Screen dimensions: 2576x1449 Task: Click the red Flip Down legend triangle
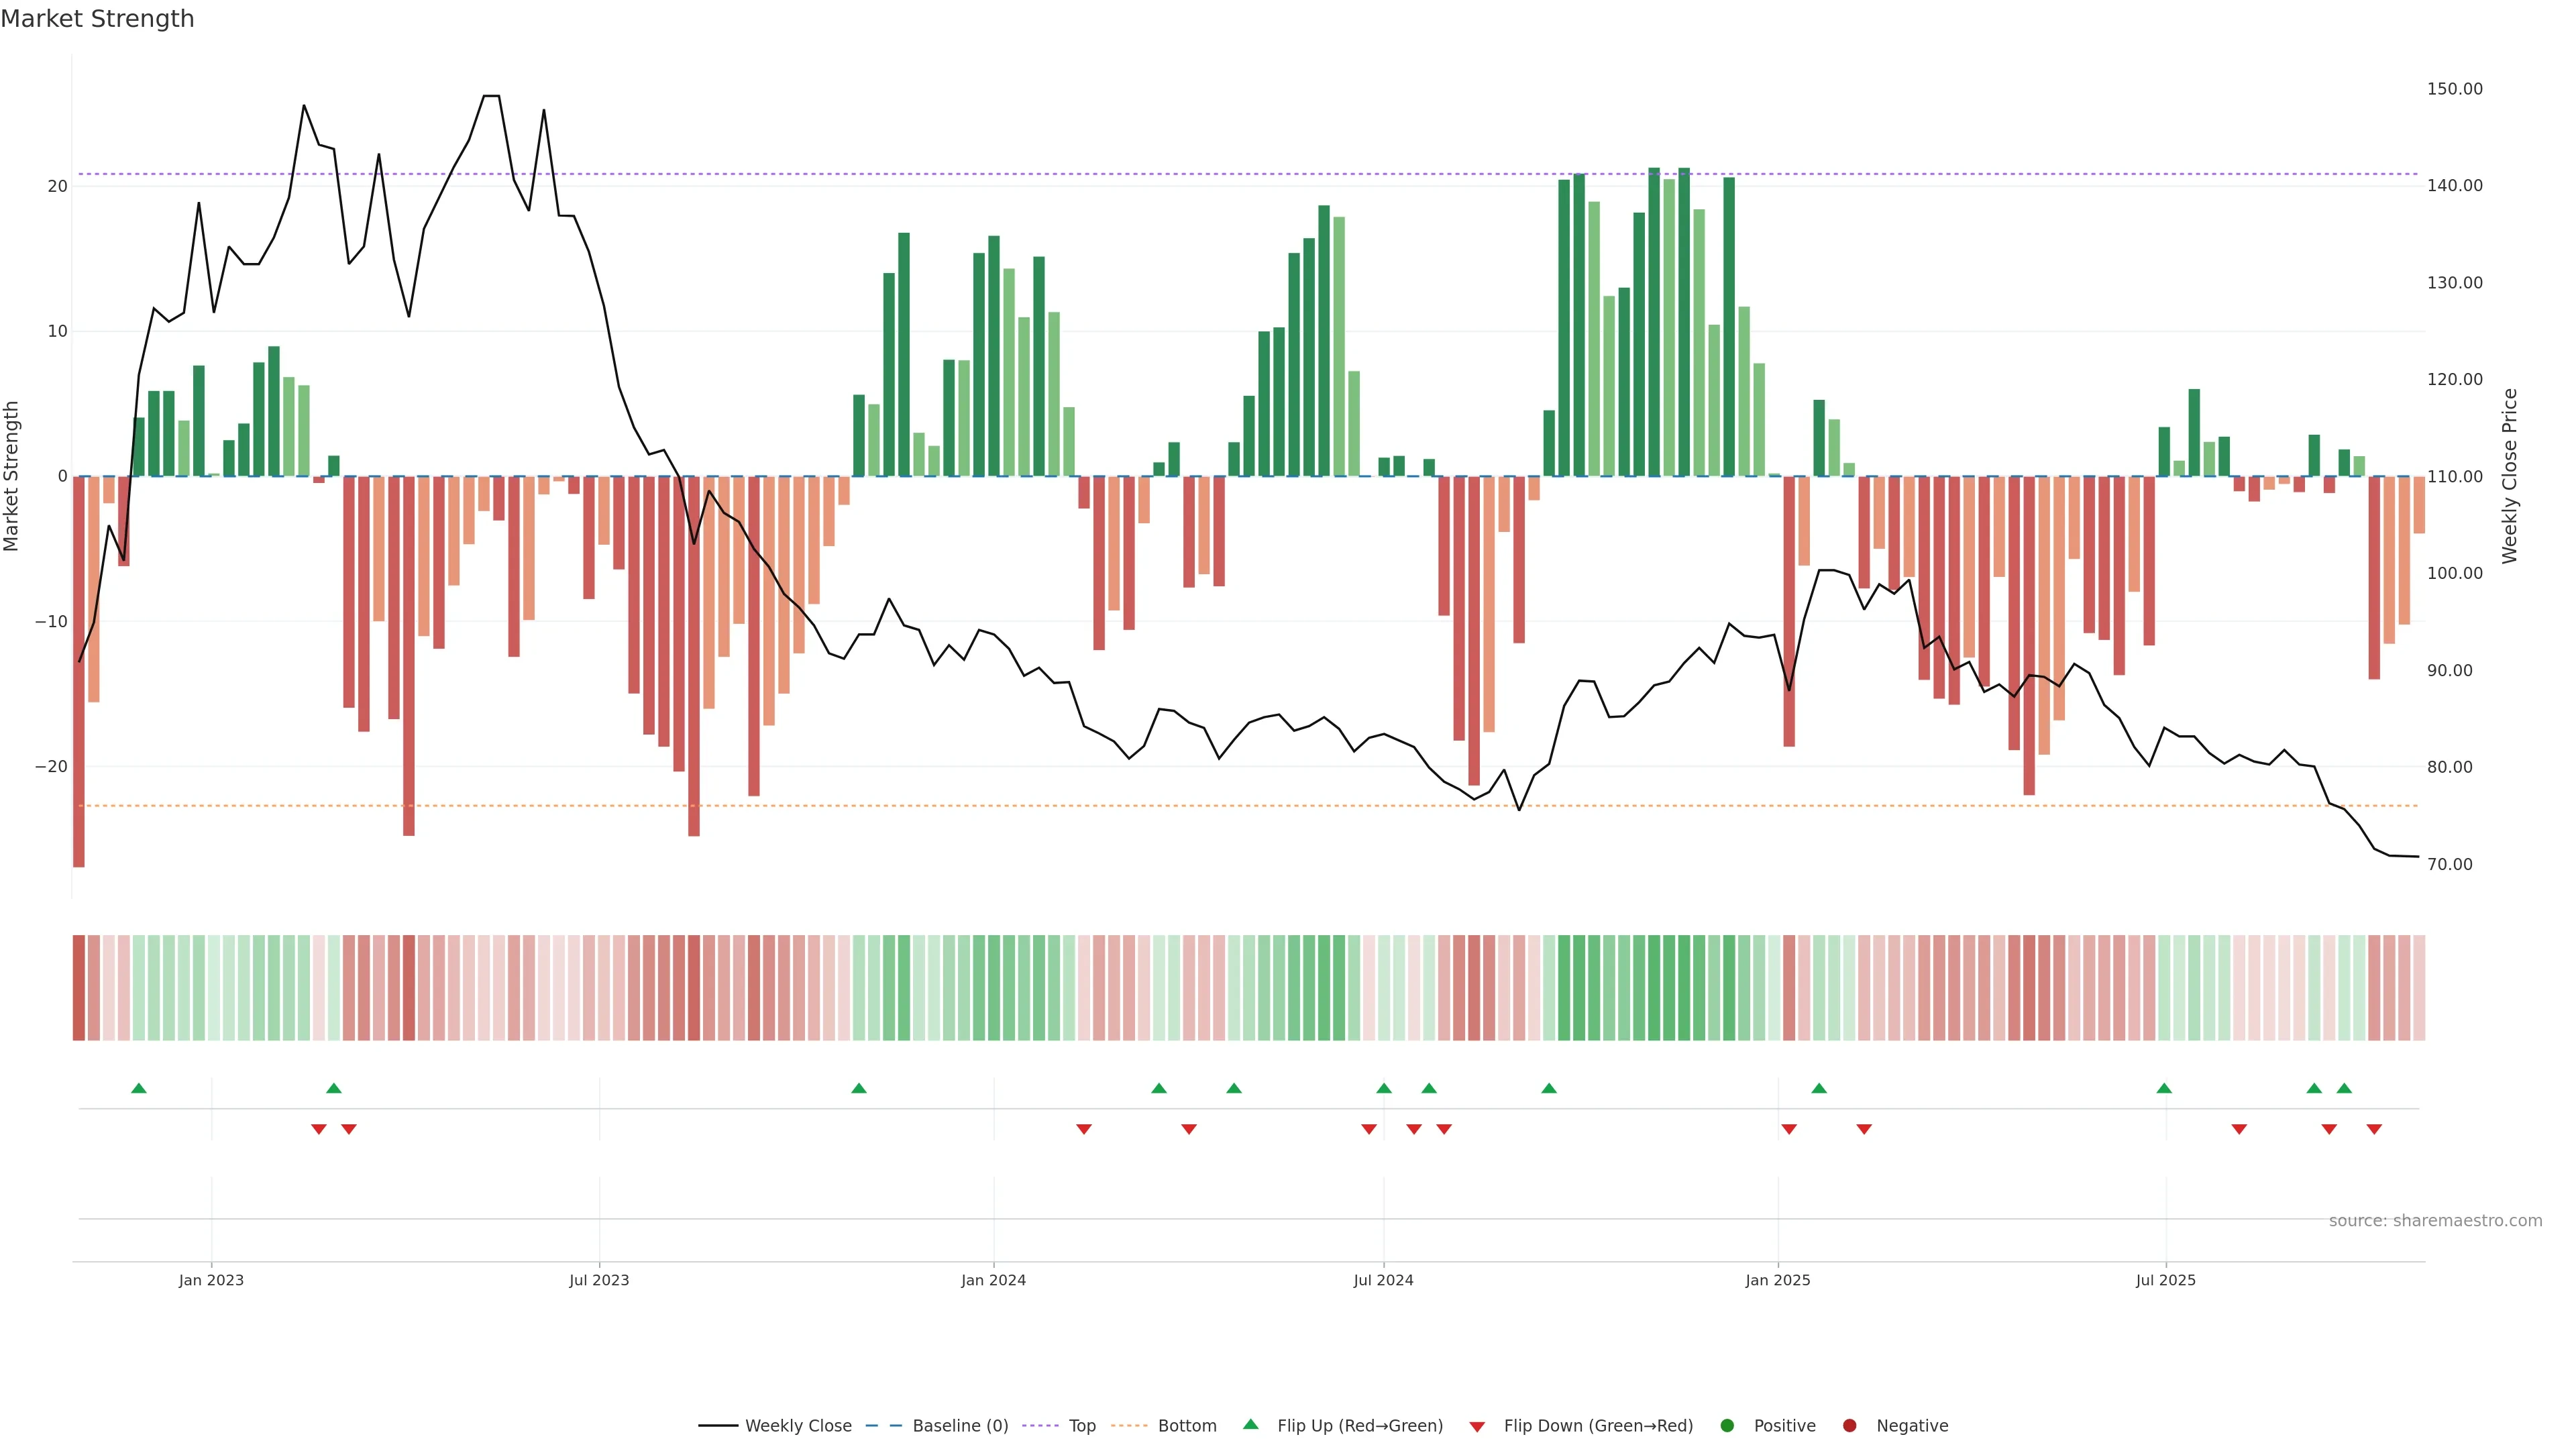pyautogui.click(x=1477, y=1427)
